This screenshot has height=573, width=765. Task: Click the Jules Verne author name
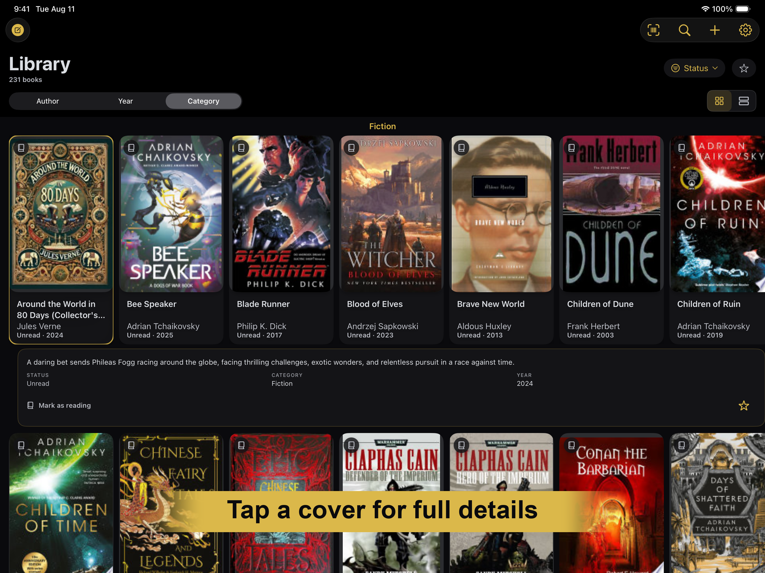click(39, 326)
